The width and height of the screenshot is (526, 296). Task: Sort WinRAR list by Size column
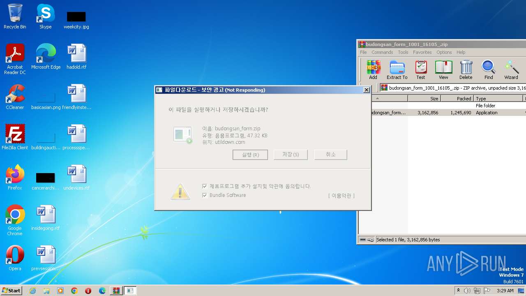click(424, 99)
